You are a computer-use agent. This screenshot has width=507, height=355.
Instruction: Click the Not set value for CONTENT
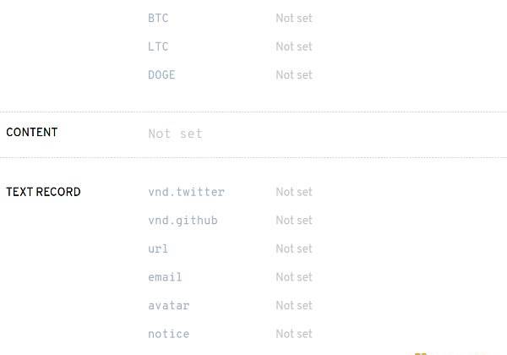(175, 134)
